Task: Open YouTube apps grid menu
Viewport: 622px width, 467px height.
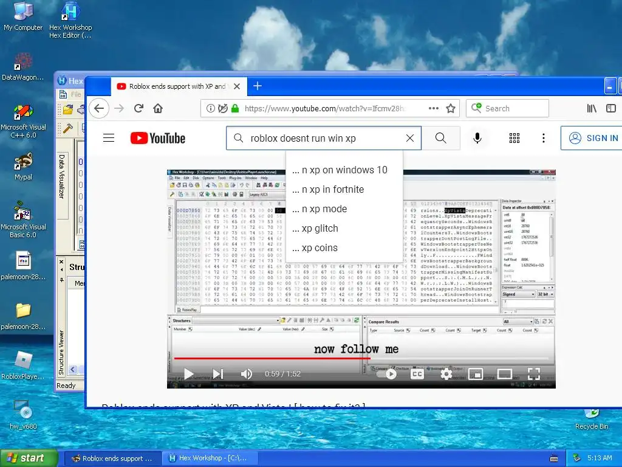Action: [514, 138]
